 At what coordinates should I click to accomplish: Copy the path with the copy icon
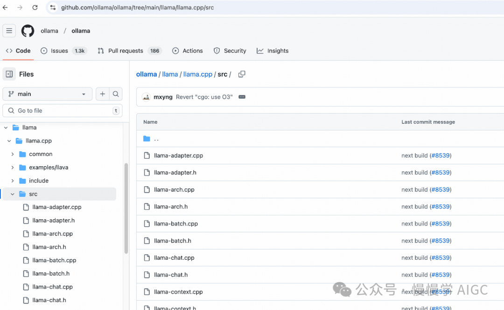pyautogui.click(x=242, y=74)
